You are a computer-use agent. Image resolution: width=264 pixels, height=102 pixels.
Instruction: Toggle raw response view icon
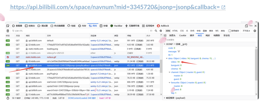[x=165, y=36]
